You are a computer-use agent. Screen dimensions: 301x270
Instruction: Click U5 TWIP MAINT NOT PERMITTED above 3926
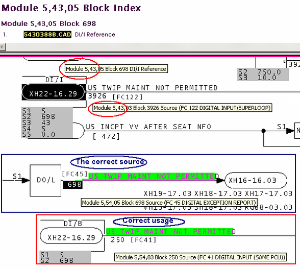click(153, 88)
